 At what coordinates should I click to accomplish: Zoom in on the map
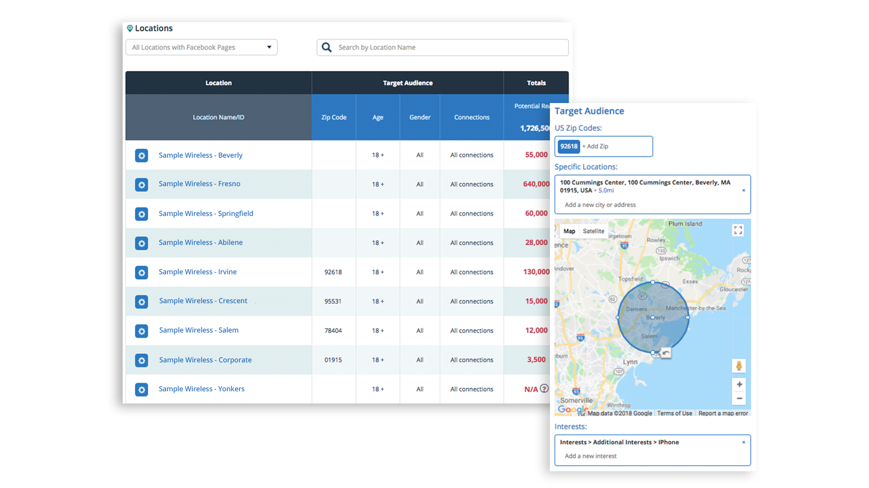739,385
